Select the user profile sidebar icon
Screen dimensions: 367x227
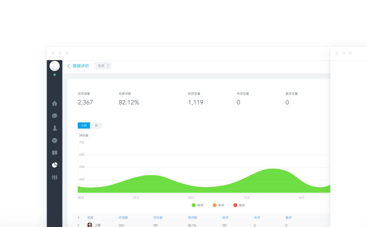55,128
